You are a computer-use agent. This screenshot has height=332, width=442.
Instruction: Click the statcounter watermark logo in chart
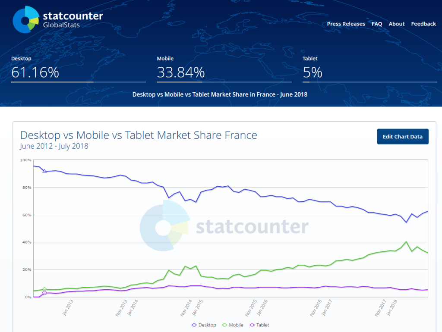(224, 226)
